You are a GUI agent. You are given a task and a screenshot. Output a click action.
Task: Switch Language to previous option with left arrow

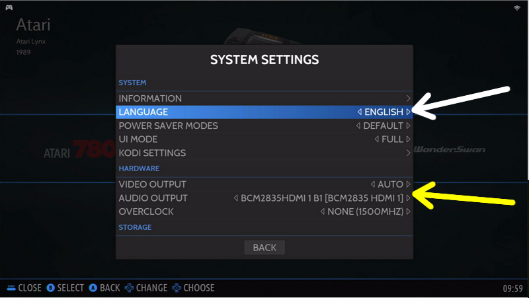click(x=360, y=112)
